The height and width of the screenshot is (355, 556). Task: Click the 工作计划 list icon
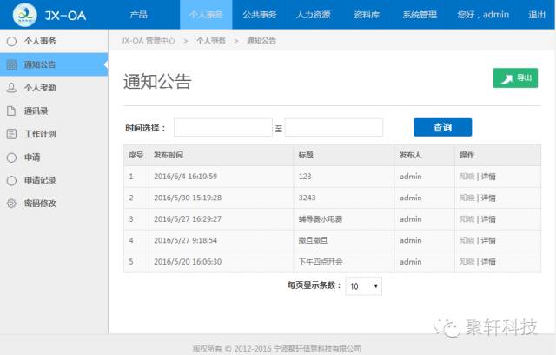(11, 134)
